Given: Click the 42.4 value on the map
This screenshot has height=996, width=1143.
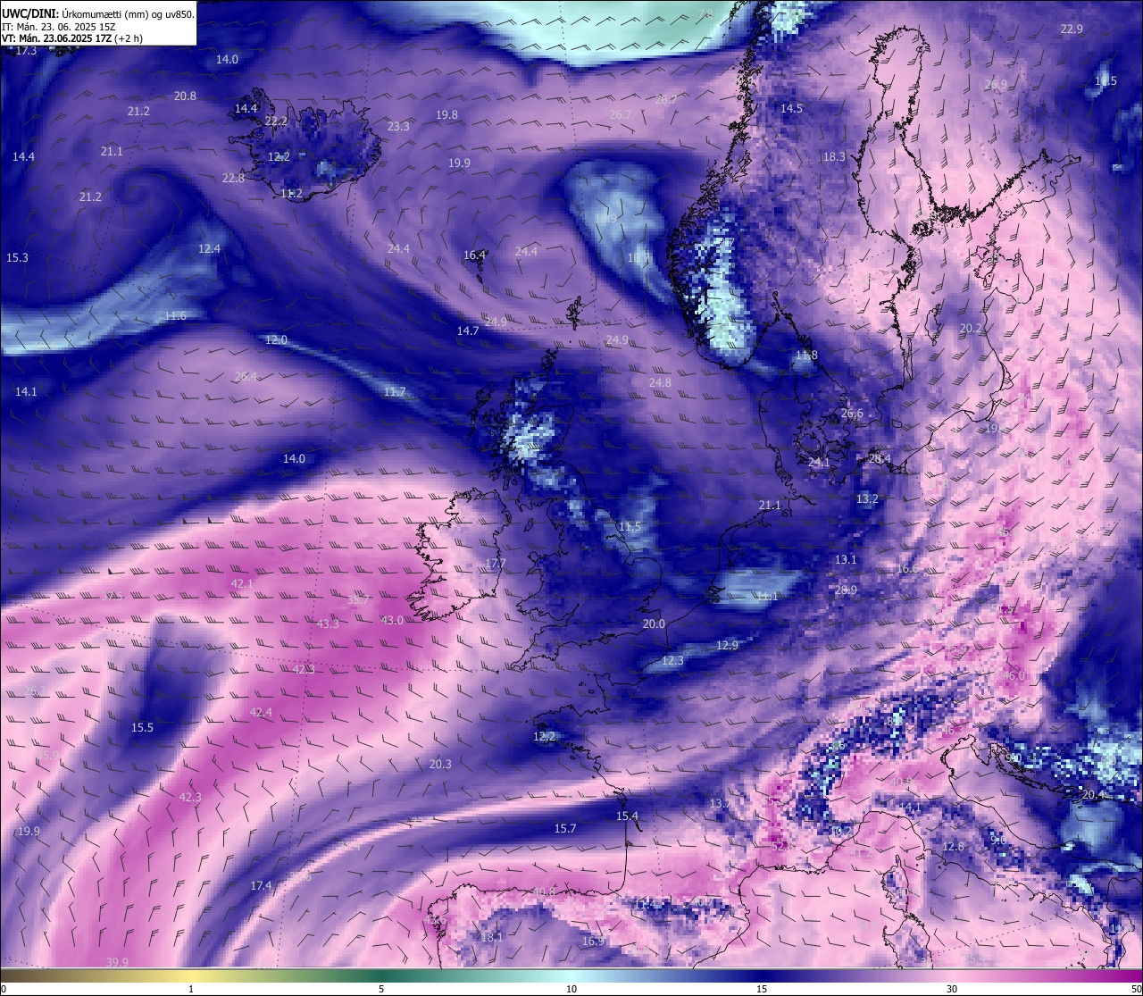Looking at the screenshot, I should pos(261,713).
